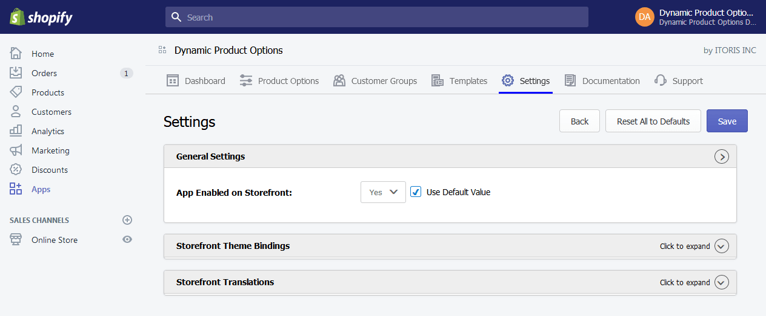The width and height of the screenshot is (766, 316).
Task: View online store via eye icon
Action: pos(127,239)
